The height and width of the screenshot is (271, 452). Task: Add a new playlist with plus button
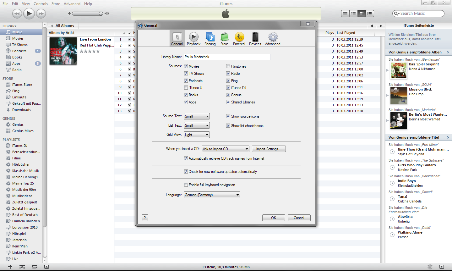(x=10, y=267)
